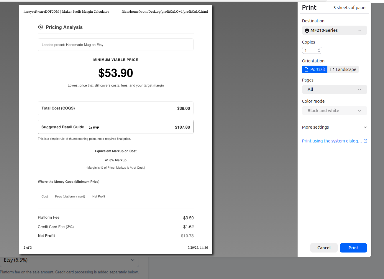This screenshot has height=279, width=384.
Task: Expand More settings section
Action: pyautogui.click(x=334, y=127)
